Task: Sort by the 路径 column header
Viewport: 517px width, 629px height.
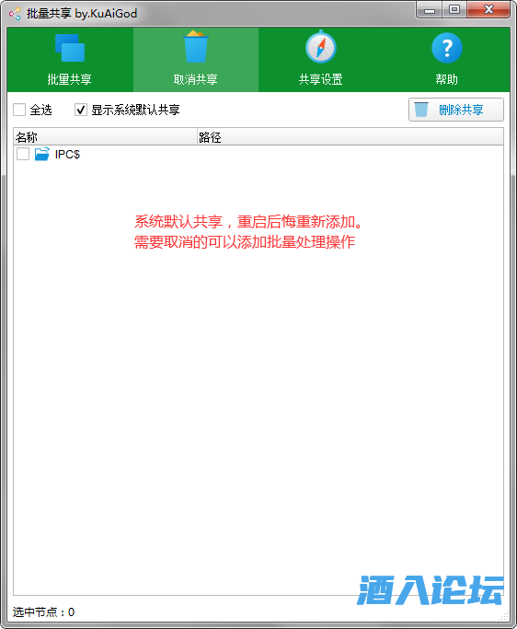Action: [x=350, y=137]
